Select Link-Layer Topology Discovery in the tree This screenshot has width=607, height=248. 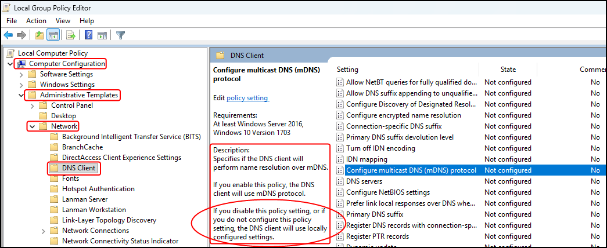click(109, 220)
